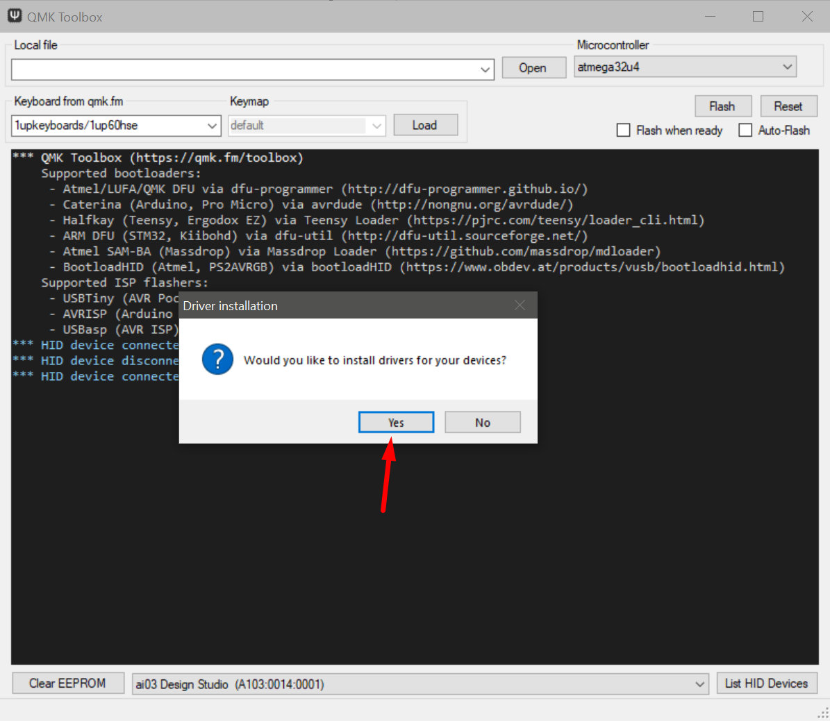This screenshot has width=830, height=721.
Task: Click the Clear EEPROM button
Action: (x=67, y=684)
